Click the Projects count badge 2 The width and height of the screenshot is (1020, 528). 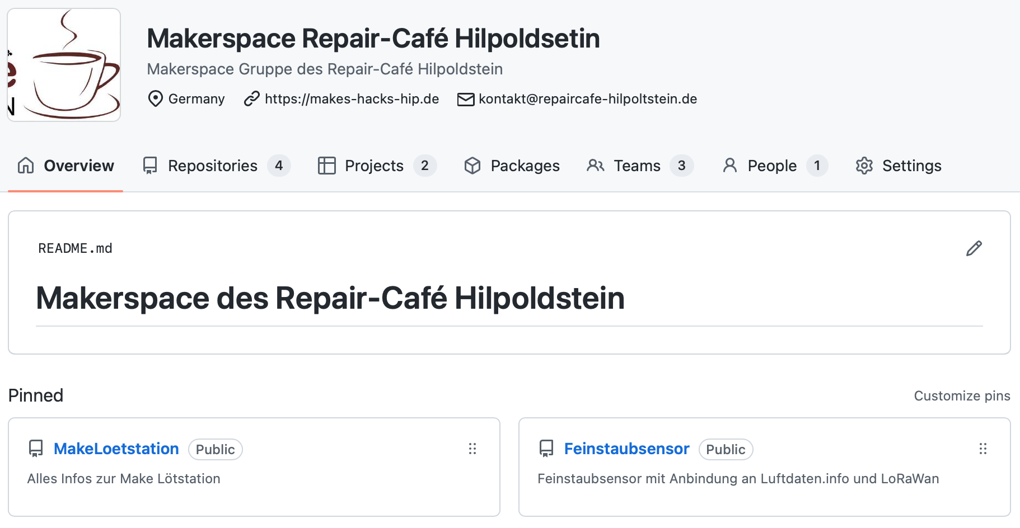click(x=425, y=166)
